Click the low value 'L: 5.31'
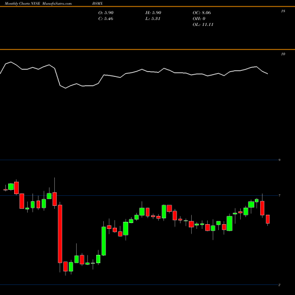295x295 pixels. pyautogui.click(x=153, y=19)
